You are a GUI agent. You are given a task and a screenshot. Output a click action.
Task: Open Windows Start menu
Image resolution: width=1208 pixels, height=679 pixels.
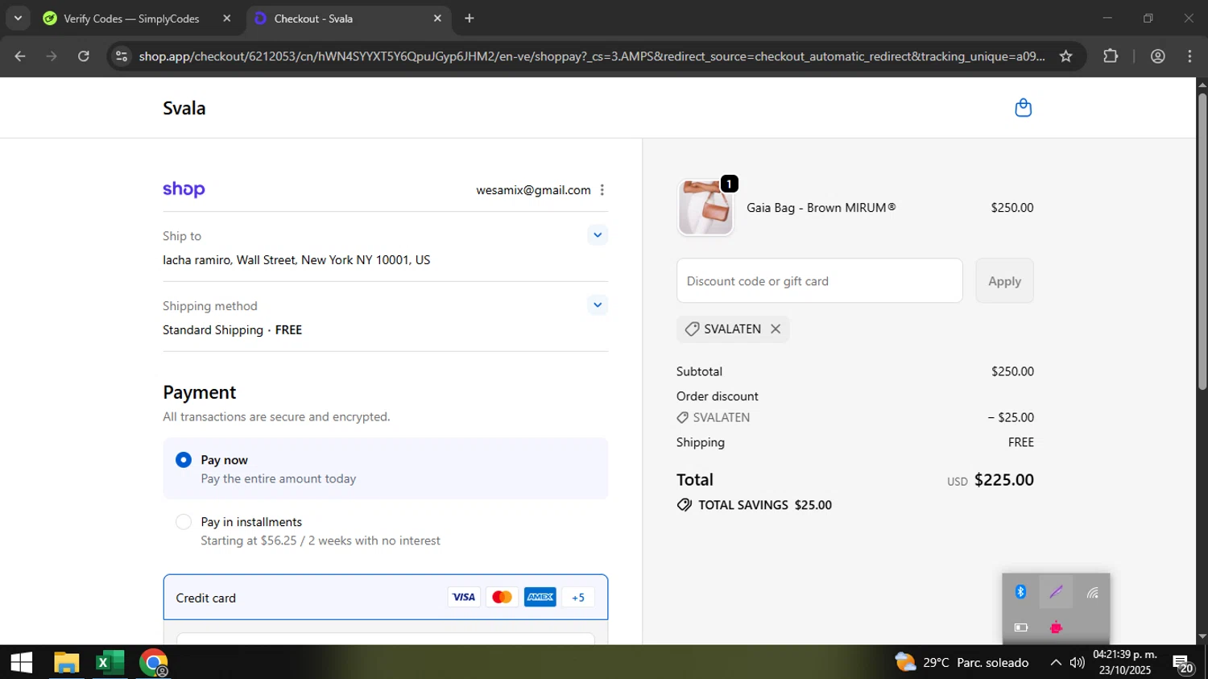(22, 662)
